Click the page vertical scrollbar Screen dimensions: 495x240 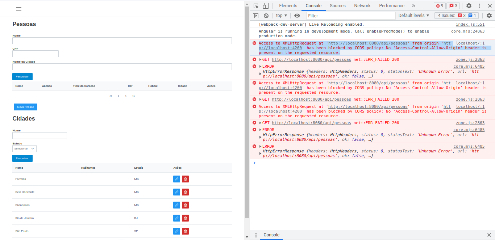coord(247,112)
